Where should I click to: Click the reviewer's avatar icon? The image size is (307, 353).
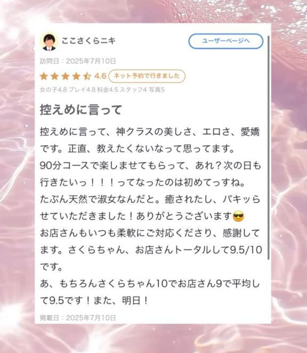coord(49,42)
